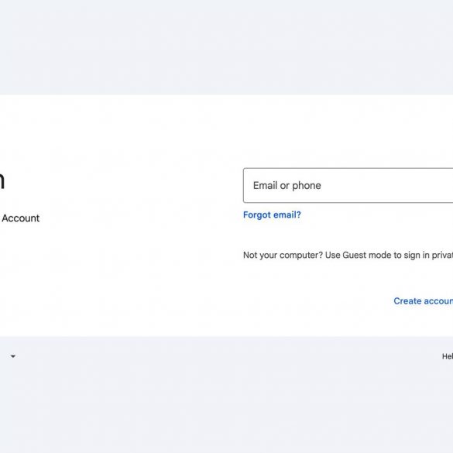Click "Use Guest mode to sign in" sentence
Screen dimensions: 453x453
coord(377,255)
